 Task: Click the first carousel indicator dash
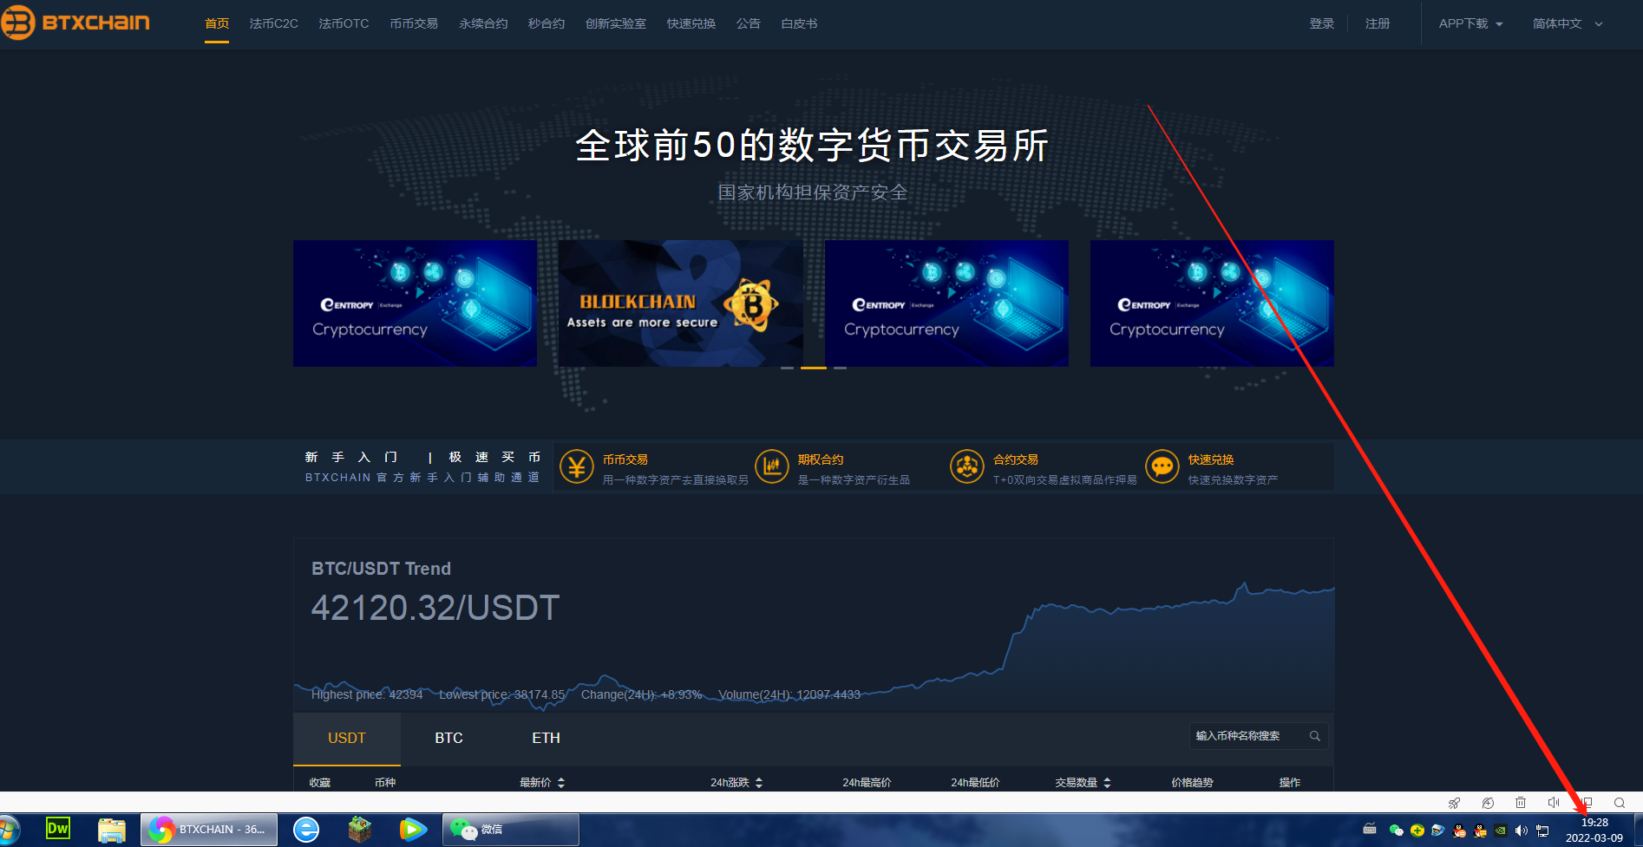click(787, 368)
